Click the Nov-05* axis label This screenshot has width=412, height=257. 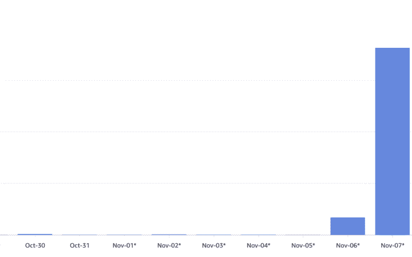pos(303,246)
